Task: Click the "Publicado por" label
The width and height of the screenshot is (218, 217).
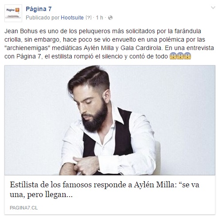Action: (x=43, y=18)
